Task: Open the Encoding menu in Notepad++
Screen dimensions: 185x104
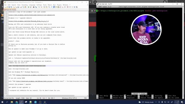Action: tap(25, 5)
